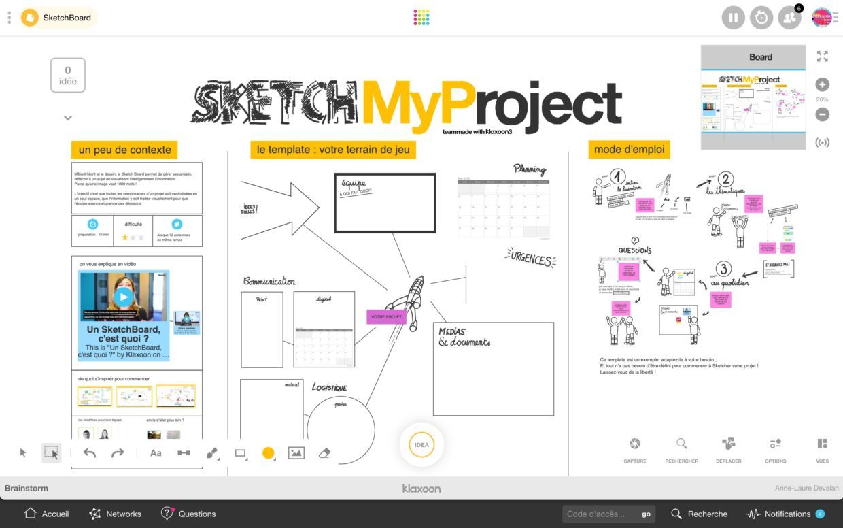Select the équipe frame on the board
This screenshot has height=528, width=843.
(x=385, y=203)
